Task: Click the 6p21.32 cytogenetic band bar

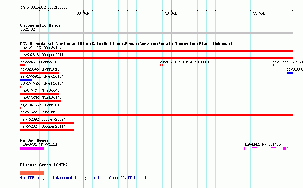Action: tap(157, 33)
